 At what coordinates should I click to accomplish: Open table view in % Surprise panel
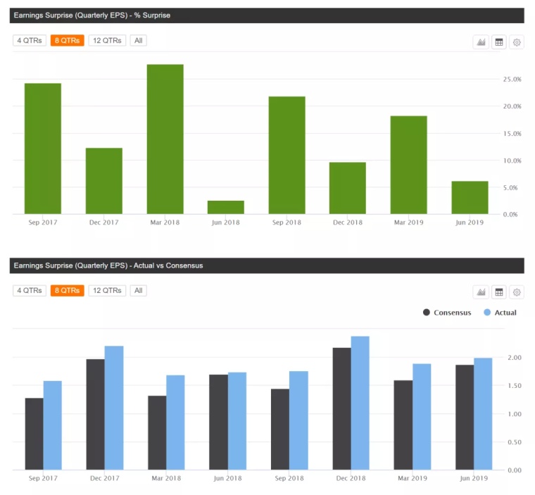tap(499, 42)
